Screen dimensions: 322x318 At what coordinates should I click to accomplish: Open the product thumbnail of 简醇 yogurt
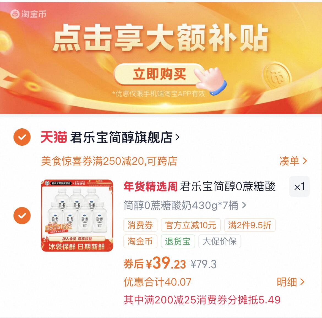coord(77,215)
